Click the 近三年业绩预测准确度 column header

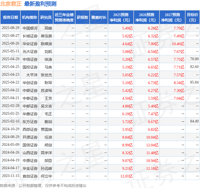pyautogui.click(x=64, y=17)
